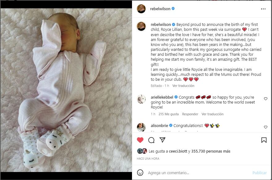The width and height of the screenshot is (272, 180).
Task: Open rebelwilson avatar in the post header
Action: pos(141,9)
